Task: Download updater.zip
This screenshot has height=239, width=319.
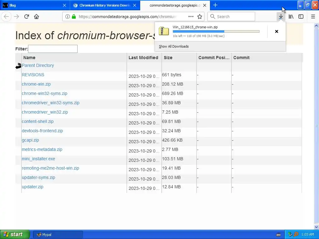Action: click(32, 187)
